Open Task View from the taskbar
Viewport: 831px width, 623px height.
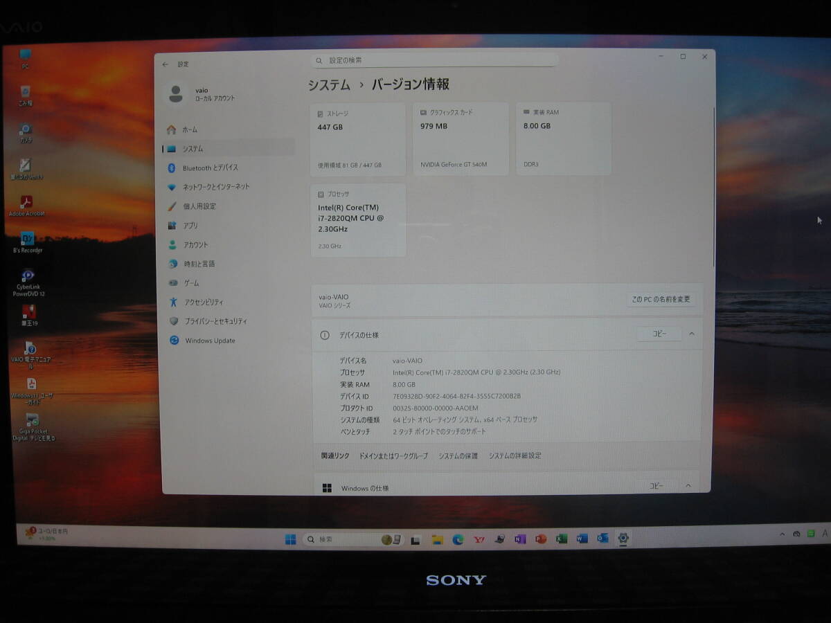(415, 539)
